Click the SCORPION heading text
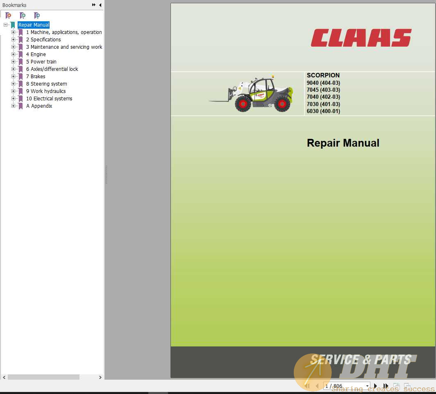Image resolution: width=436 pixels, height=394 pixels. pos(323,75)
